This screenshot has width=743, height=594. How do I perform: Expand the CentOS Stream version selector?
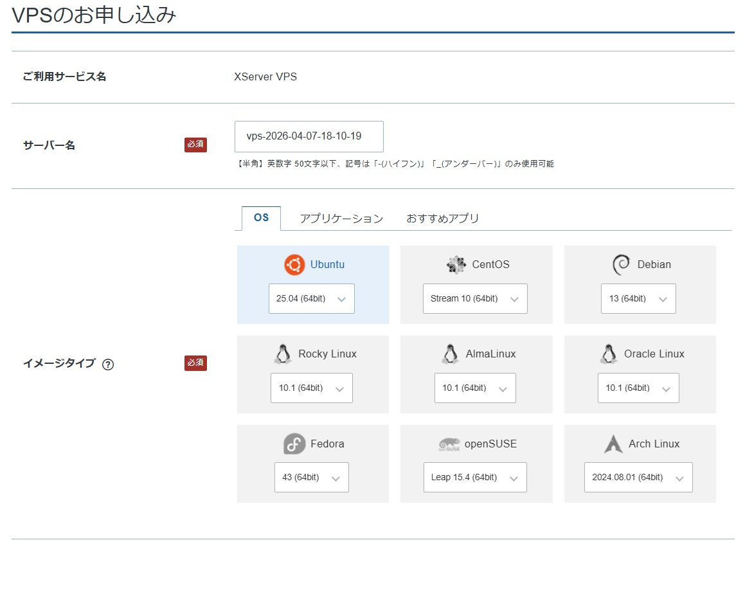point(474,298)
